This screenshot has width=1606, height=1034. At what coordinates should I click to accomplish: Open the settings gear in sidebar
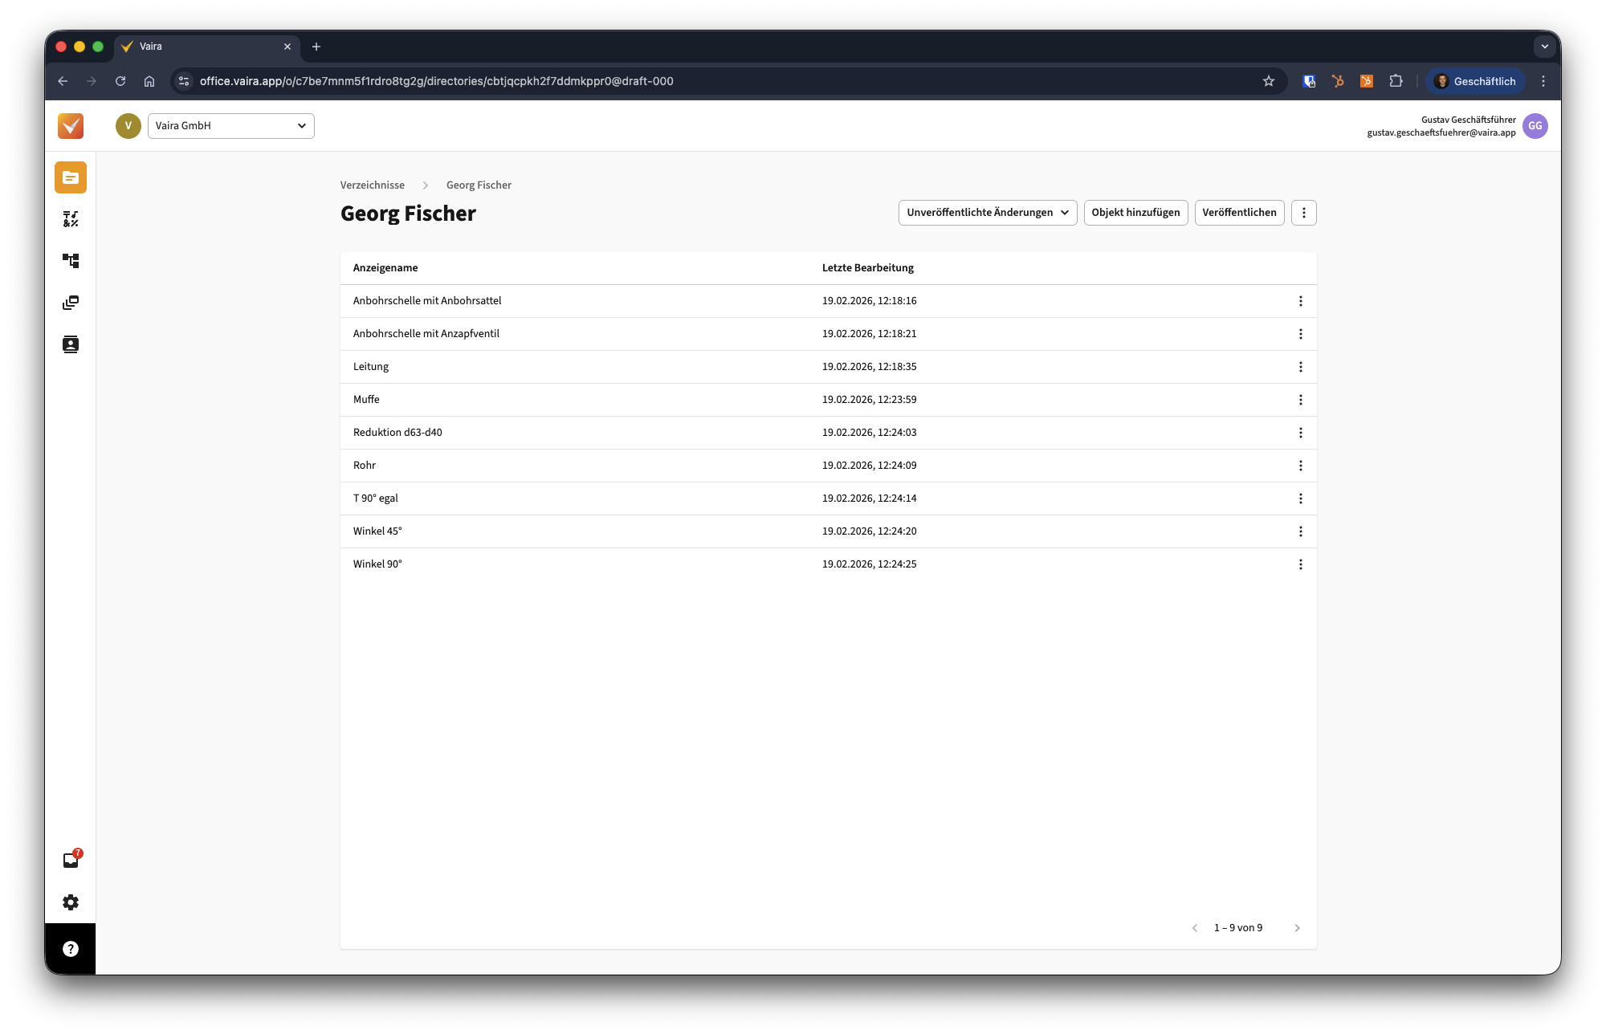point(71,902)
